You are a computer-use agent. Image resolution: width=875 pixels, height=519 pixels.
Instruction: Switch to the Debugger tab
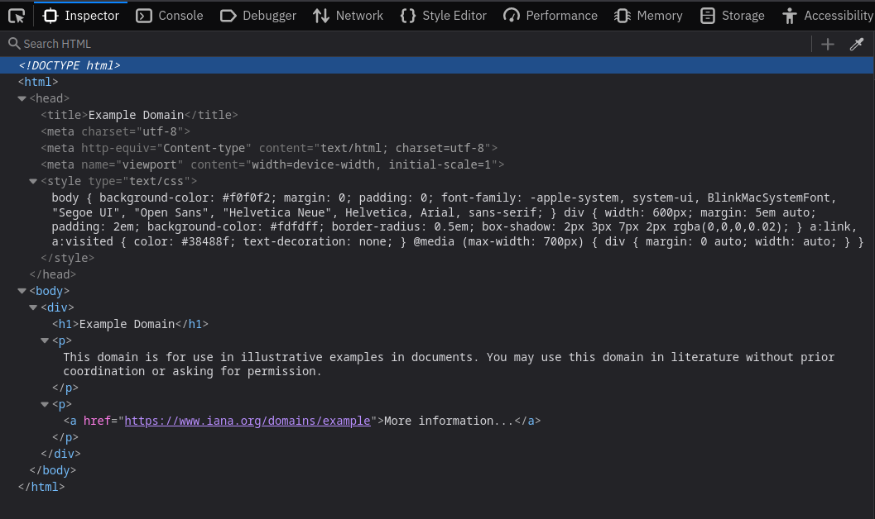(258, 16)
